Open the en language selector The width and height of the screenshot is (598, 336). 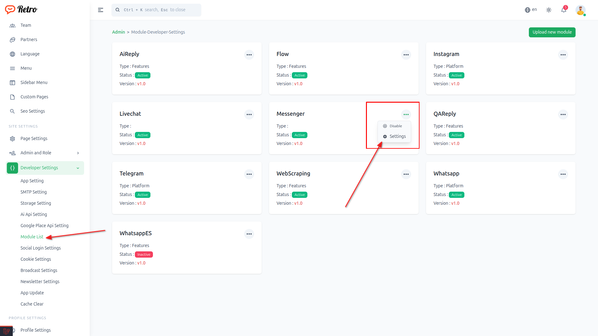(531, 10)
